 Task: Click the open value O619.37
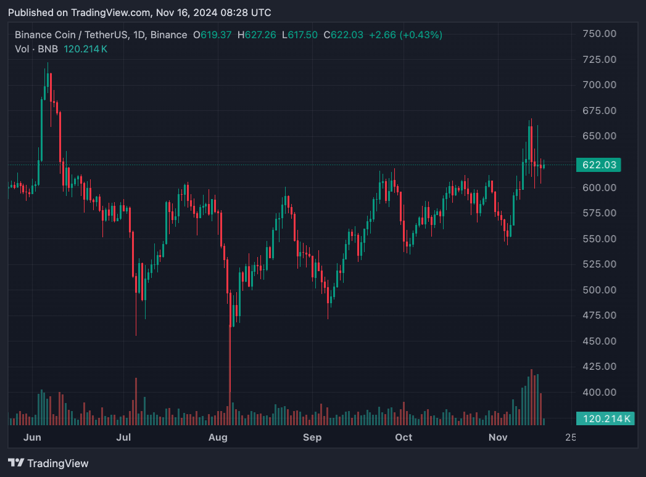pos(212,35)
